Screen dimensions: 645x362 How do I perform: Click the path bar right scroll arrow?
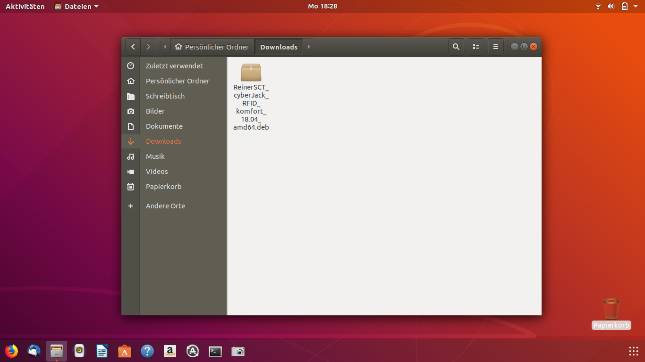pos(309,47)
